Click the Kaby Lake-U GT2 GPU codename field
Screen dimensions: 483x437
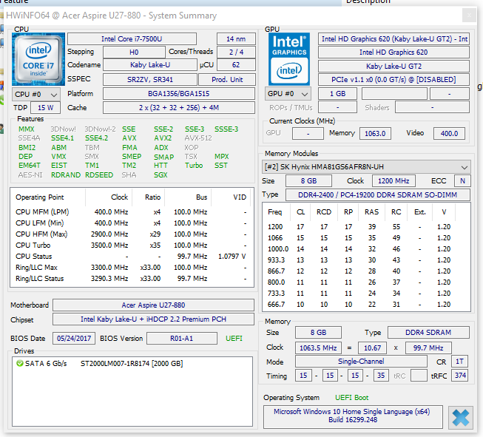pos(394,67)
